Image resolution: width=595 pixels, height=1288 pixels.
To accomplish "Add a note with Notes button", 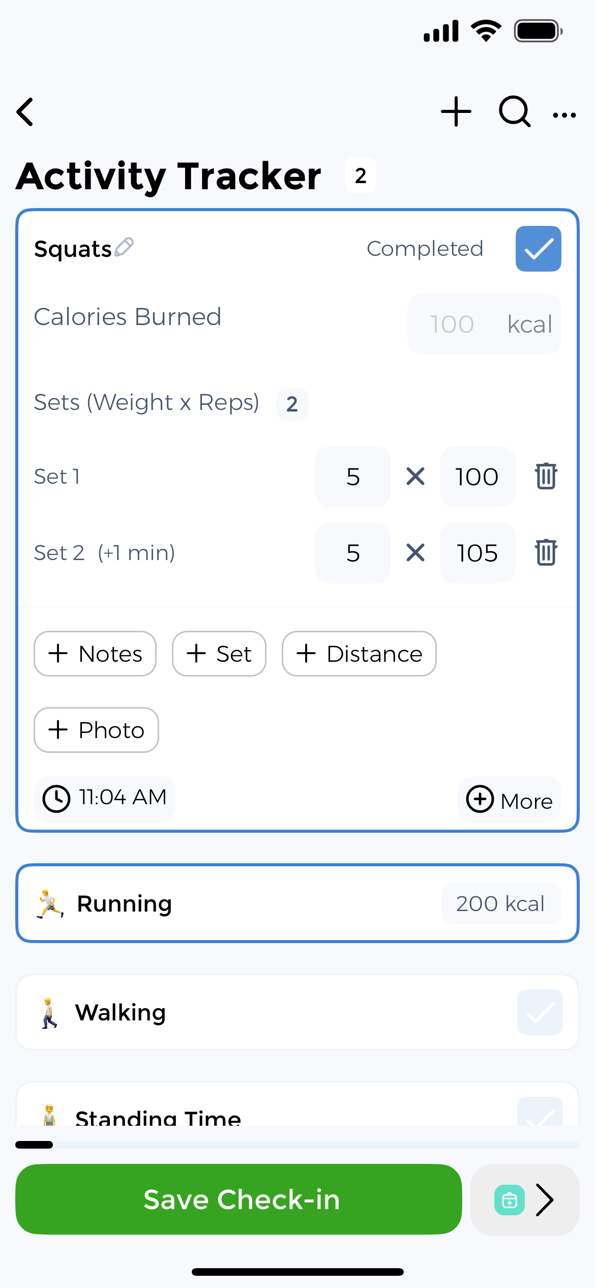I will pos(95,654).
